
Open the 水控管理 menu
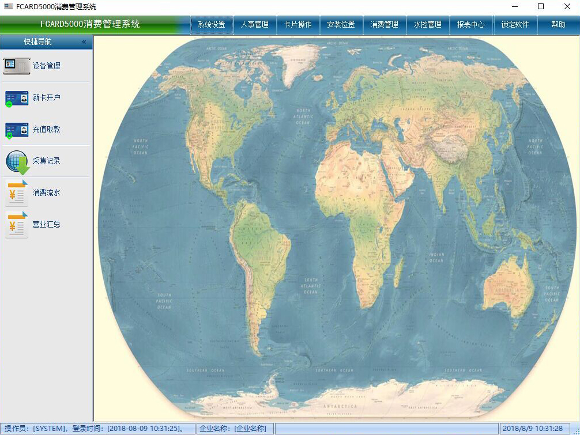[428, 25]
